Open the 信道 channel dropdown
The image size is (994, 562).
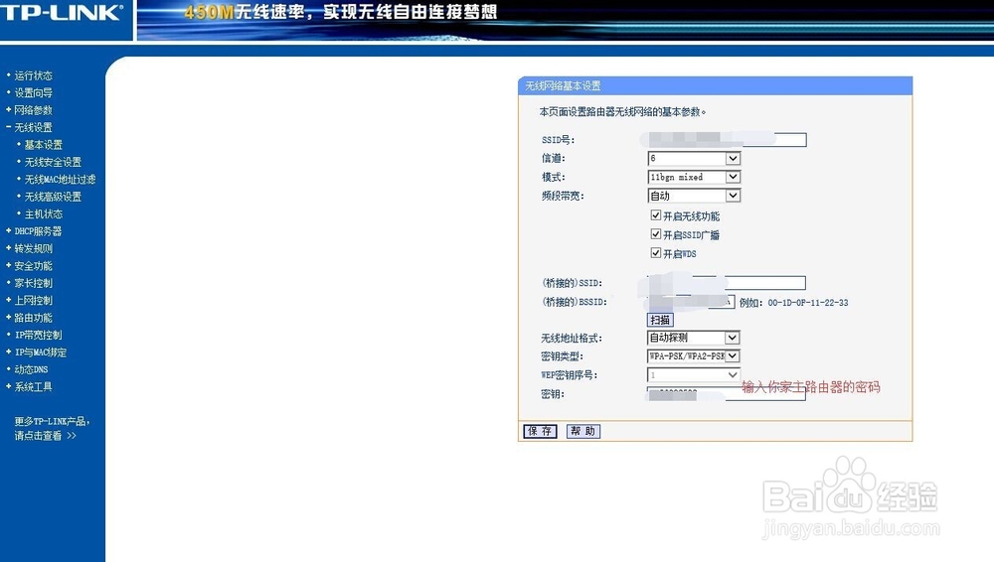tap(694, 159)
